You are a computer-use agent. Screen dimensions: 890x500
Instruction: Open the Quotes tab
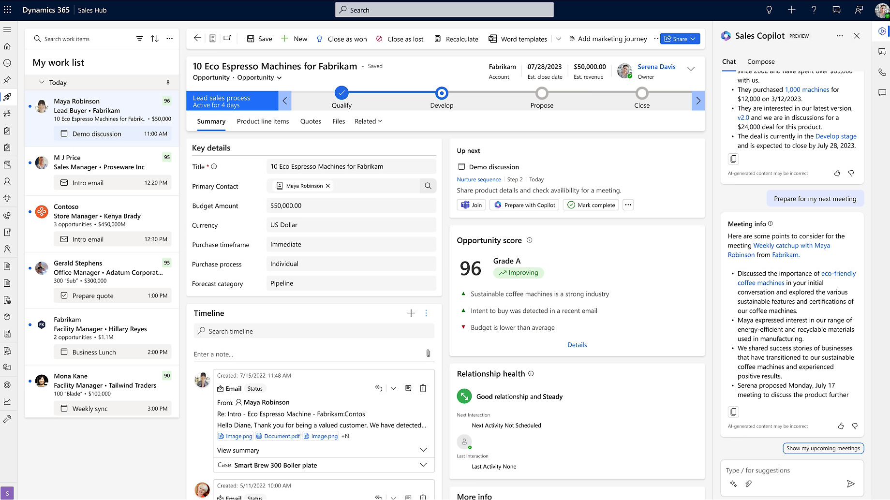[x=311, y=121]
